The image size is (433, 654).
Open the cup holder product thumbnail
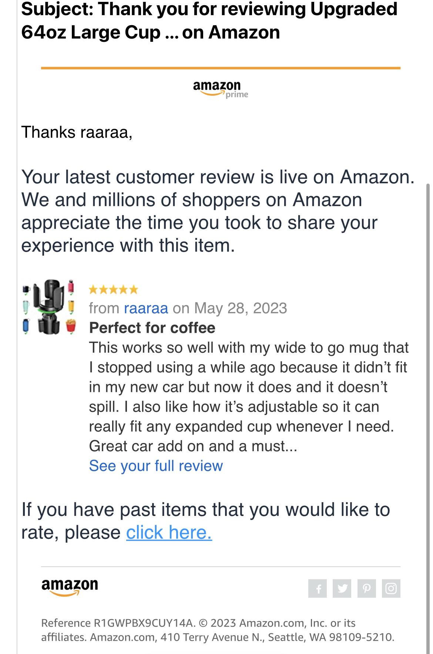49,307
